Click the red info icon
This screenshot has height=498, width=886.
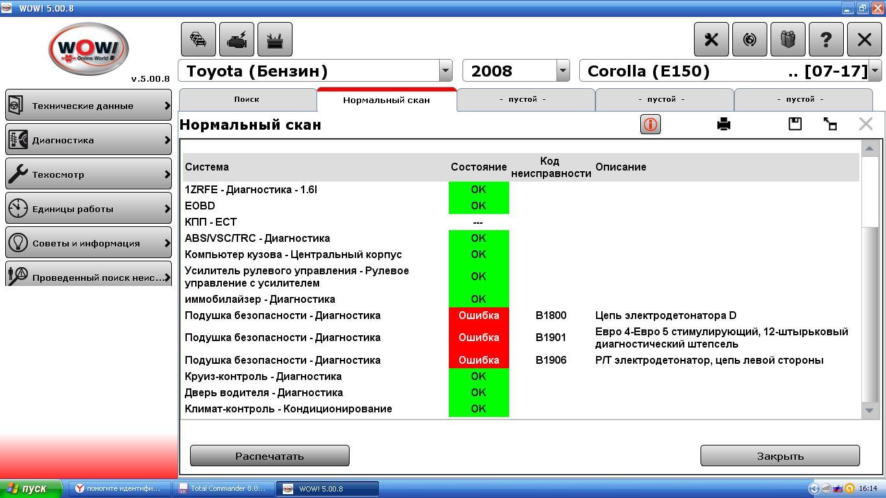651,124
